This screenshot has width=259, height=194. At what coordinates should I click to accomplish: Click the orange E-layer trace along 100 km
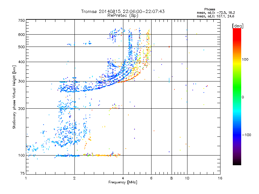click(x=102, y=155)
